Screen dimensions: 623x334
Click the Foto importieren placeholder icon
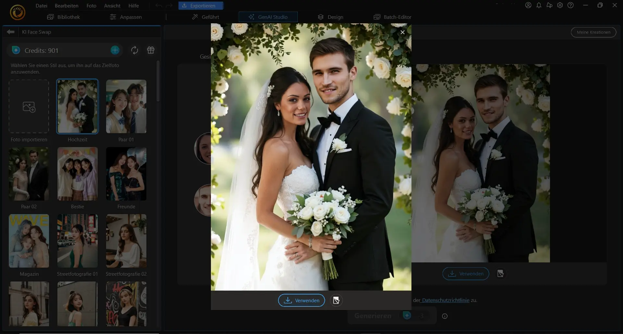pos(29,107)
